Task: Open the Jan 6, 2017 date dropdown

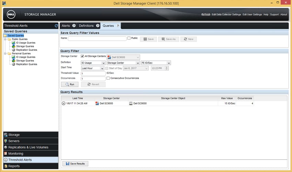Action: 136,68
